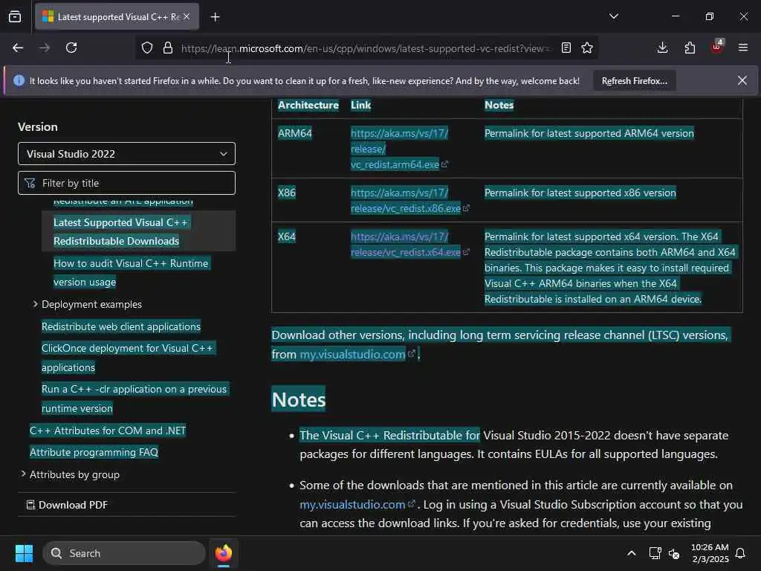
Task: Open How to audit Visual C++ Runtime article
Action: 132,272
